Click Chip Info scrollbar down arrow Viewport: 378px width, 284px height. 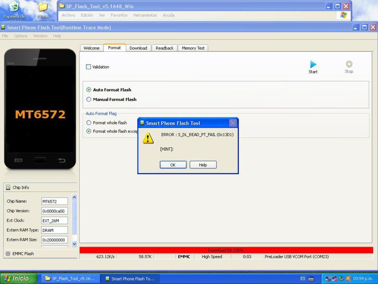pyautogui.click(x=74, y=244)
